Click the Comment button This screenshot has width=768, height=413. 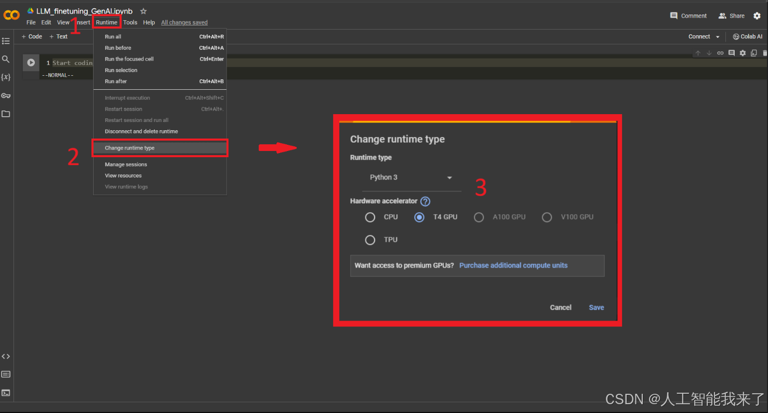688,16
